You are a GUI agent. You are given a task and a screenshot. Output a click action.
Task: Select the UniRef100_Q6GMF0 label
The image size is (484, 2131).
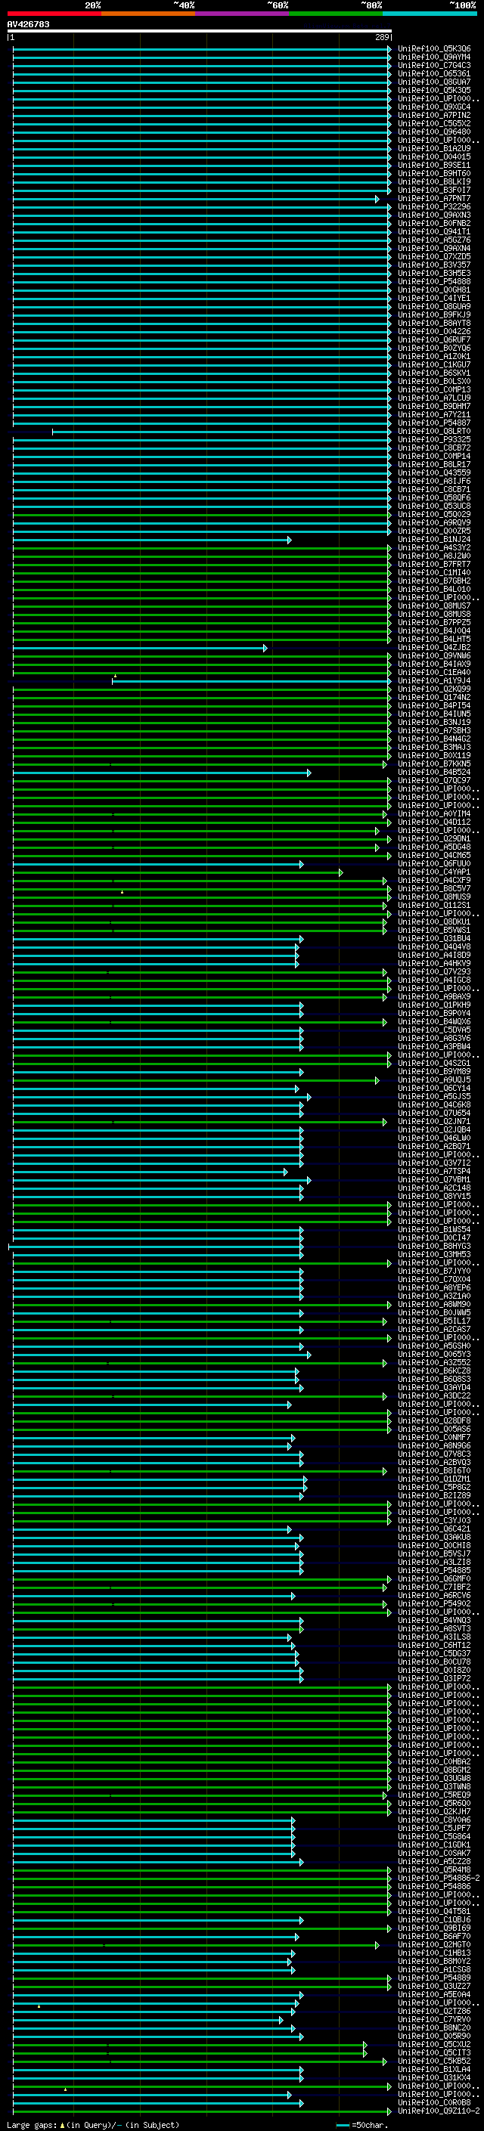[434, 1578]
